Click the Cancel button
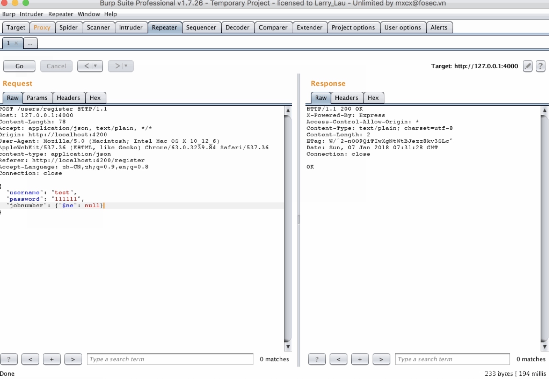Viewport: 549px width, 379px height. [56, 66]
